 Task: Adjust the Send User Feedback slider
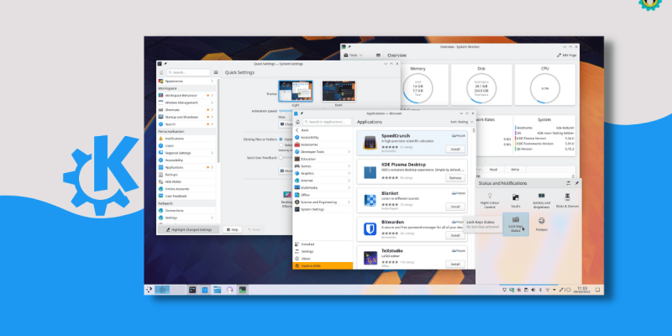tap(285, 158)
